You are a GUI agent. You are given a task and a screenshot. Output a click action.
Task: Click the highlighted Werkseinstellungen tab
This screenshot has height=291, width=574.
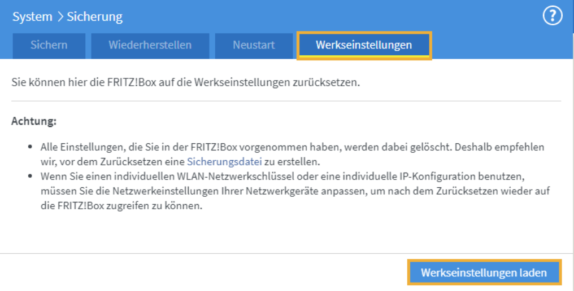(364, 45)
